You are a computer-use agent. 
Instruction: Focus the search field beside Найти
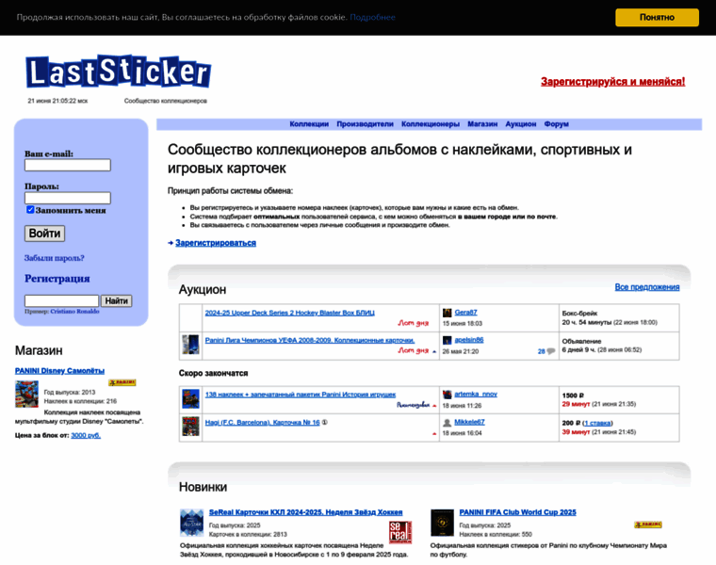pos(61,300)
